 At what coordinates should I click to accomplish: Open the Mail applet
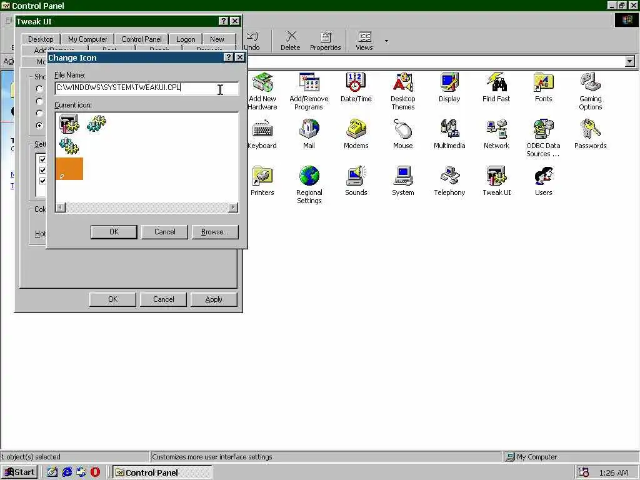(x=309, y=134)
